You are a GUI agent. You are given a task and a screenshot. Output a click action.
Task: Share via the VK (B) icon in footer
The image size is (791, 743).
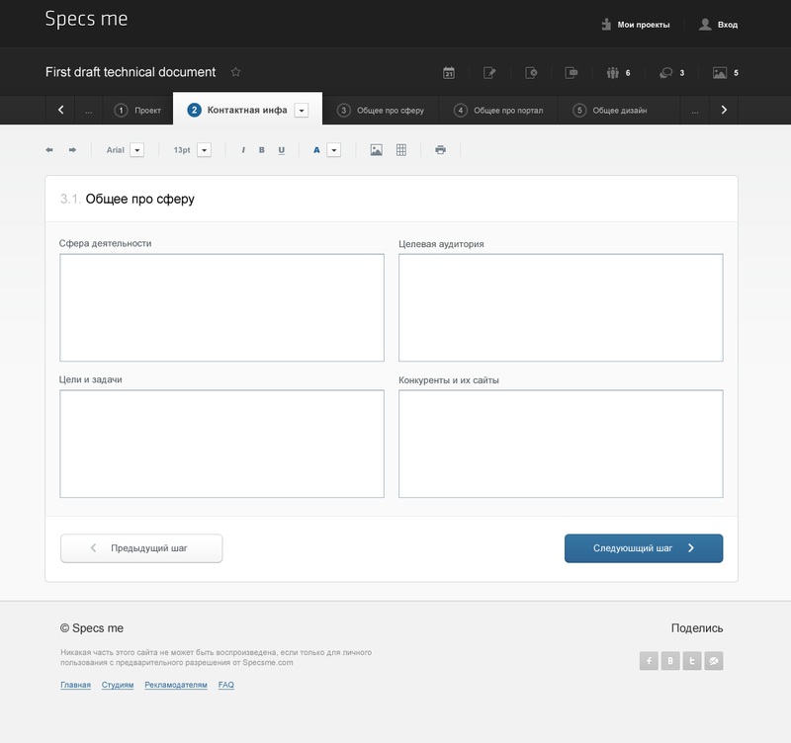670,661
